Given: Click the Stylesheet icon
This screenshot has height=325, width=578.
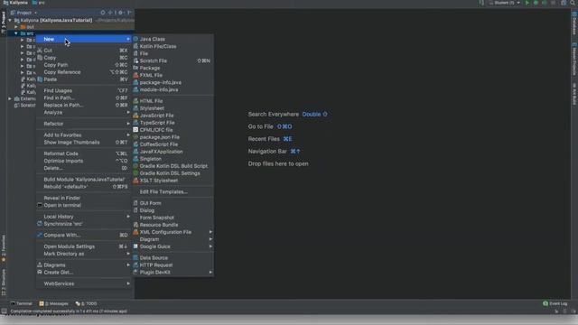Looking at the screenshot, I should pyautogui.click(x=135, y=108).
